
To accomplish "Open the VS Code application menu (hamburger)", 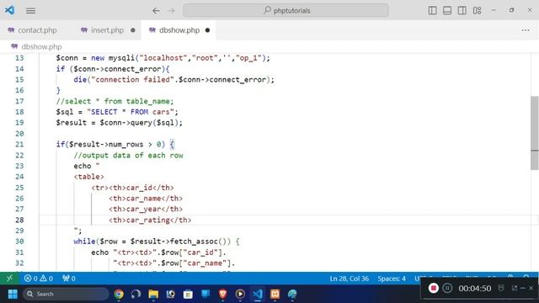I will coord(30,11).
